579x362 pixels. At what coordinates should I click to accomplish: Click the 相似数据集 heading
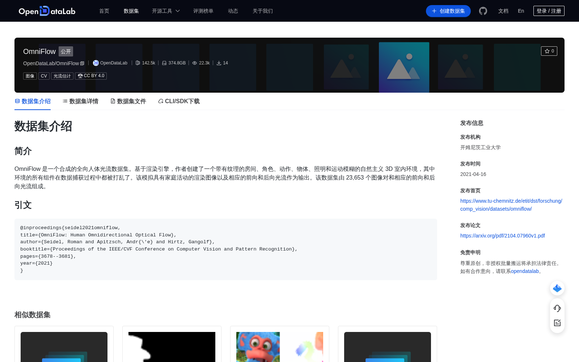(x=33, y=315)
